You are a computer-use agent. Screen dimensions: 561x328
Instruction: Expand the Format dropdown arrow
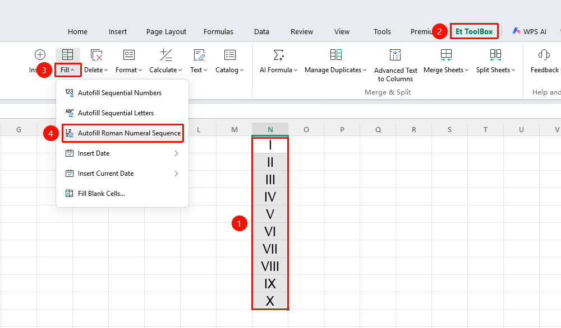(140, 71)
